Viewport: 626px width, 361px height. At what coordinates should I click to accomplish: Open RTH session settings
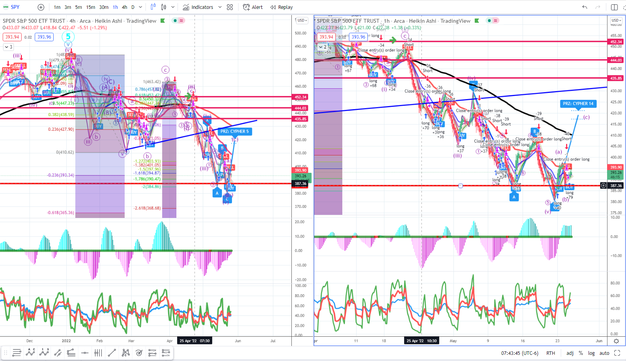(551, 353)
